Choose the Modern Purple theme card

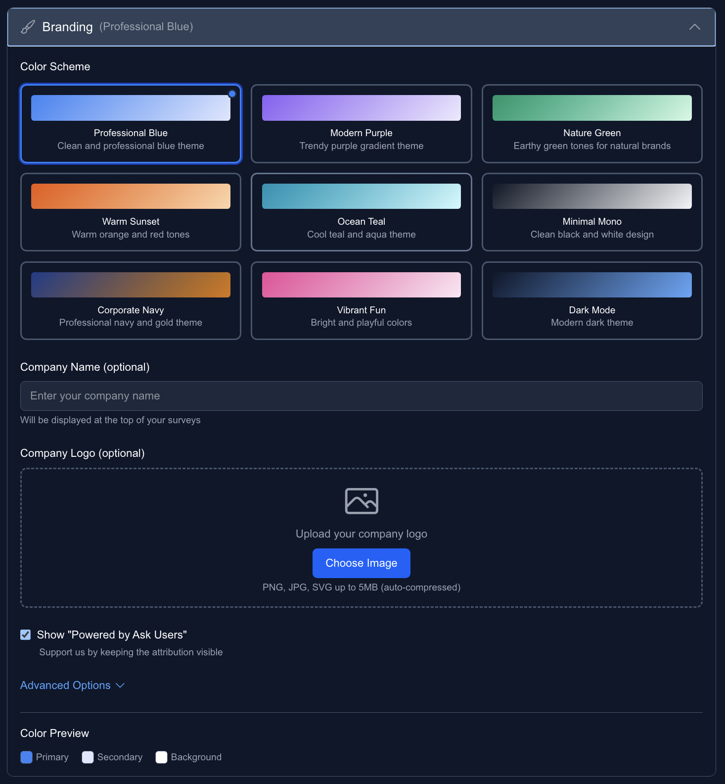361,124
